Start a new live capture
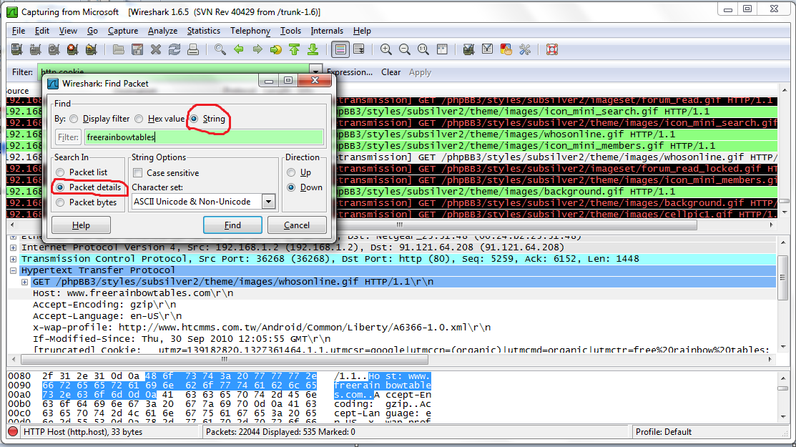 click(54, 49)
